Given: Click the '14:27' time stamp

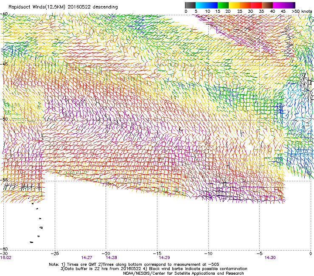Looking at the screenshot, I should 87,258.
